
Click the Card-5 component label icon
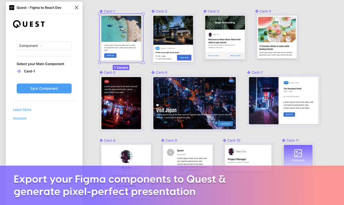[x=101, y=72]
